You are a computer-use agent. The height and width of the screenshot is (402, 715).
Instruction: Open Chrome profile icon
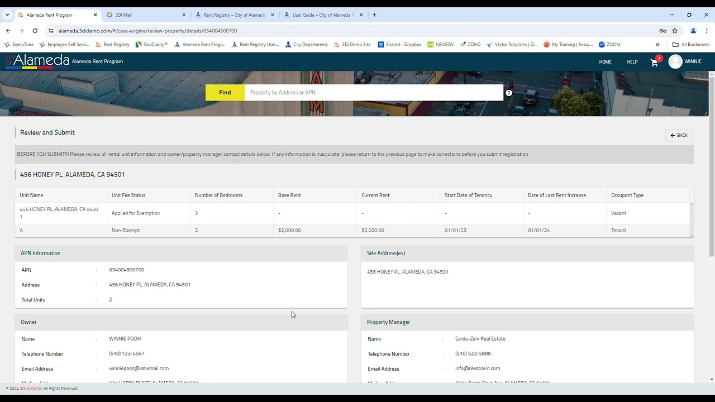pos(693,31)
